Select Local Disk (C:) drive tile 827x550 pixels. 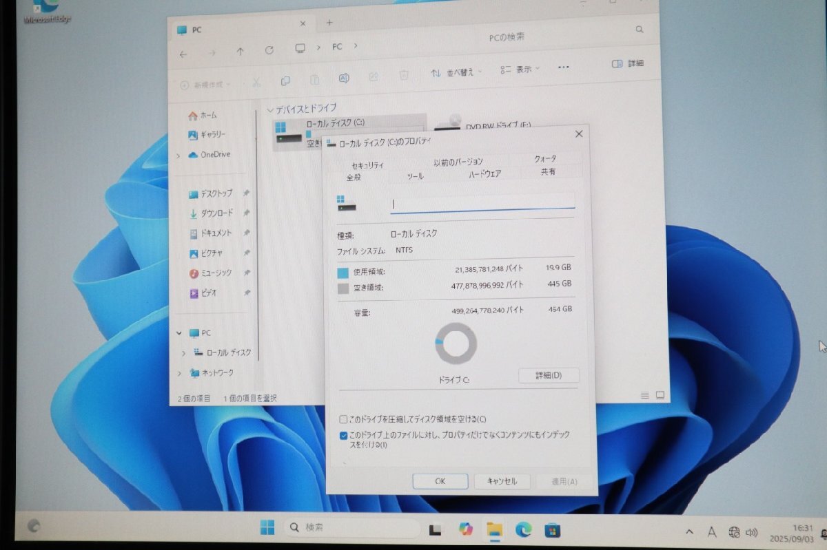coord(349,132)
